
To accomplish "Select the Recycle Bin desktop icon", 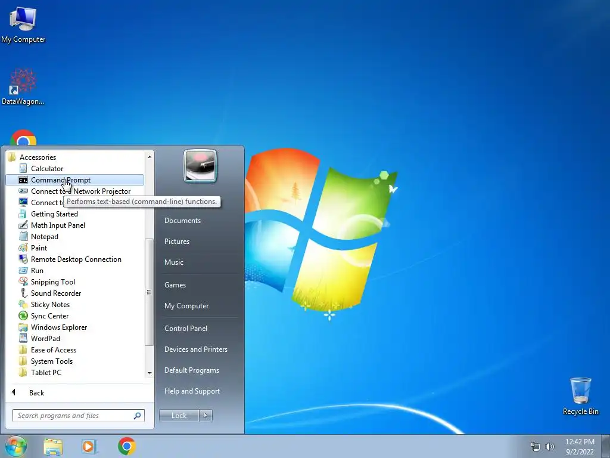I will click(580, 396).
